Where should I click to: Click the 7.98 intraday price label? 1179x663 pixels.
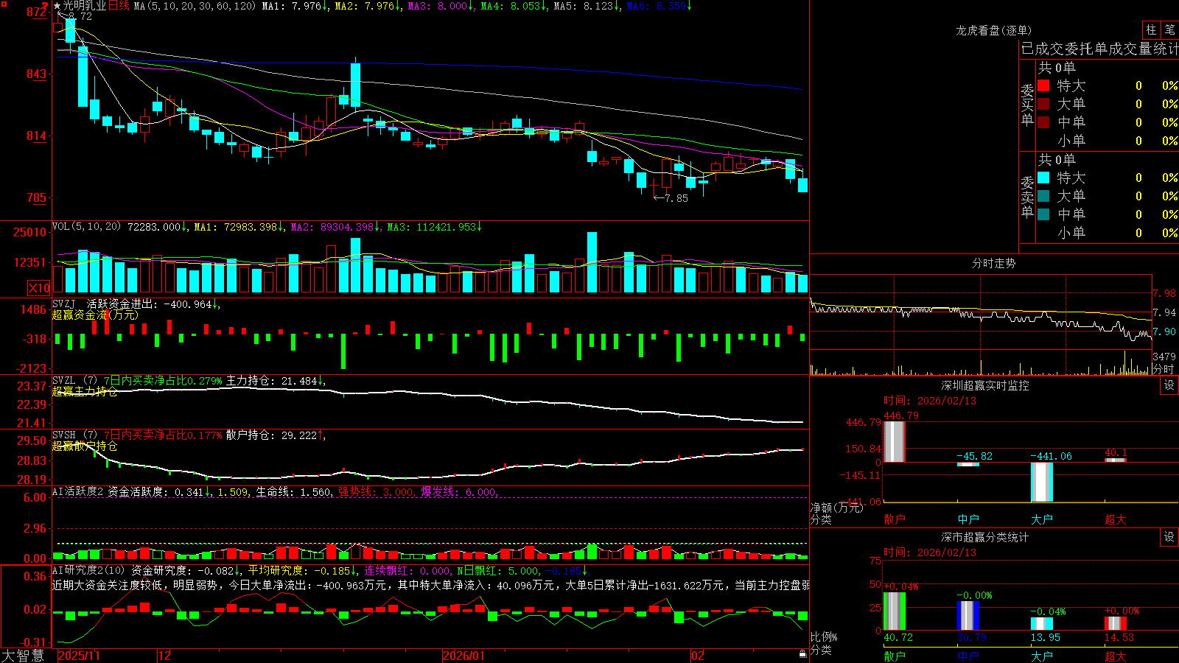point(1164,293)
